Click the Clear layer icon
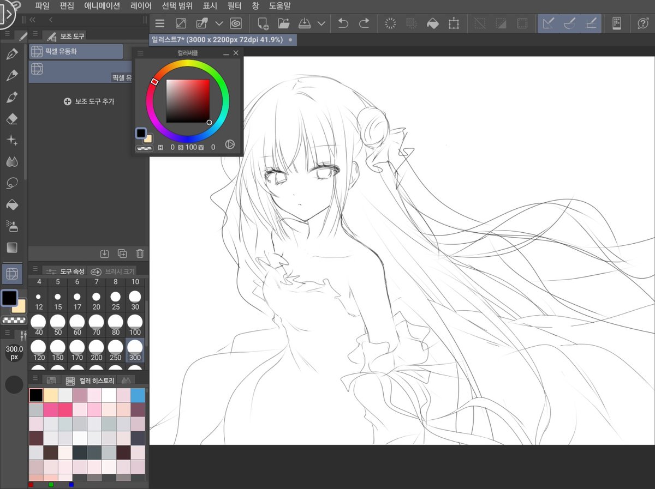Image resolution: width=655 pixels, height=489 pixels. [x=390, y=23]
